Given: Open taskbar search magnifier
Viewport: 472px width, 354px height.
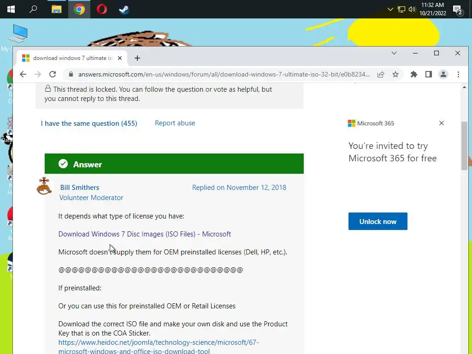Looking at the screenshot, I should pyautogui.click(x=33, y=9).
